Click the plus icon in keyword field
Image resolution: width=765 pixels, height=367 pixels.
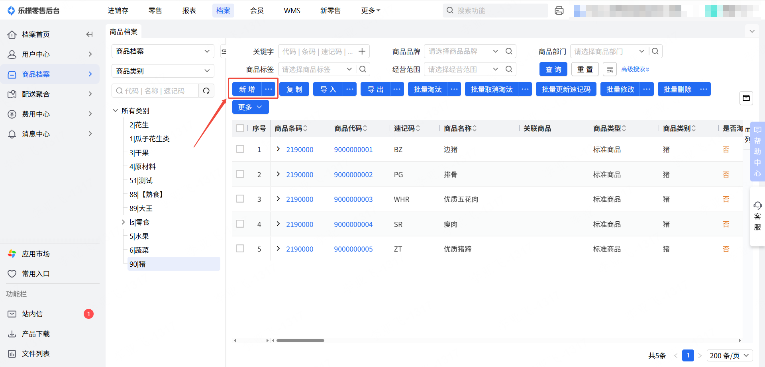tap(362, 51)
